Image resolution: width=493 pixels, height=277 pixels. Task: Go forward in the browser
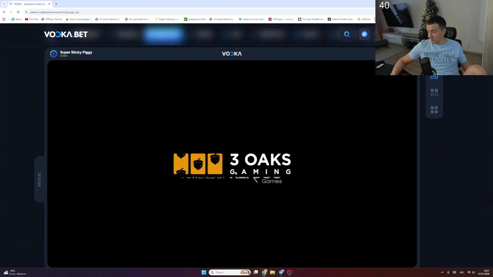click(11, 12)
